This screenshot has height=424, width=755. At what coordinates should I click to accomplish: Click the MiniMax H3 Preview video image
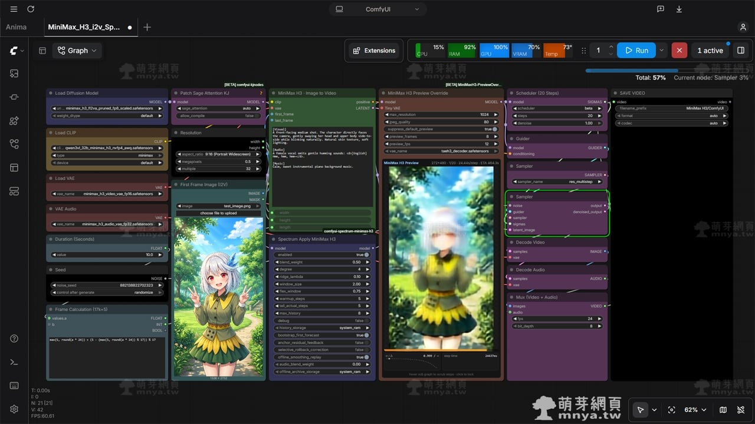pos(442,257)
